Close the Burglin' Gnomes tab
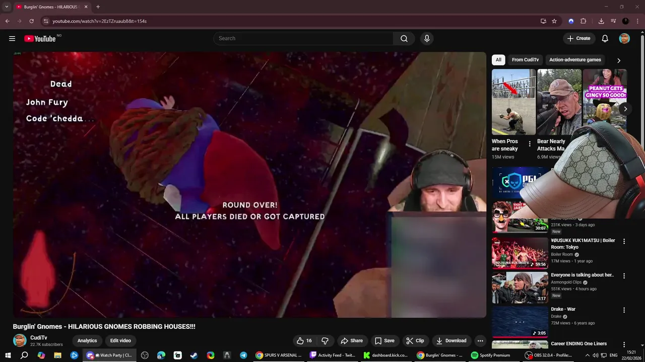 (86, 7)
